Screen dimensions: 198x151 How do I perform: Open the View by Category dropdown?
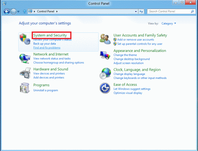[x=168, y=23]
